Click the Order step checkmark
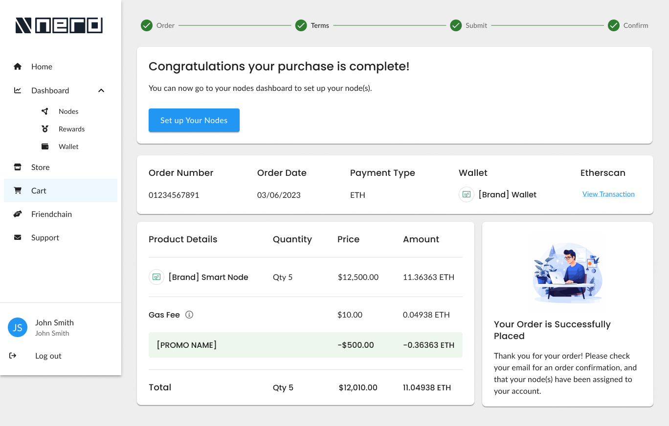 [147, 25]
